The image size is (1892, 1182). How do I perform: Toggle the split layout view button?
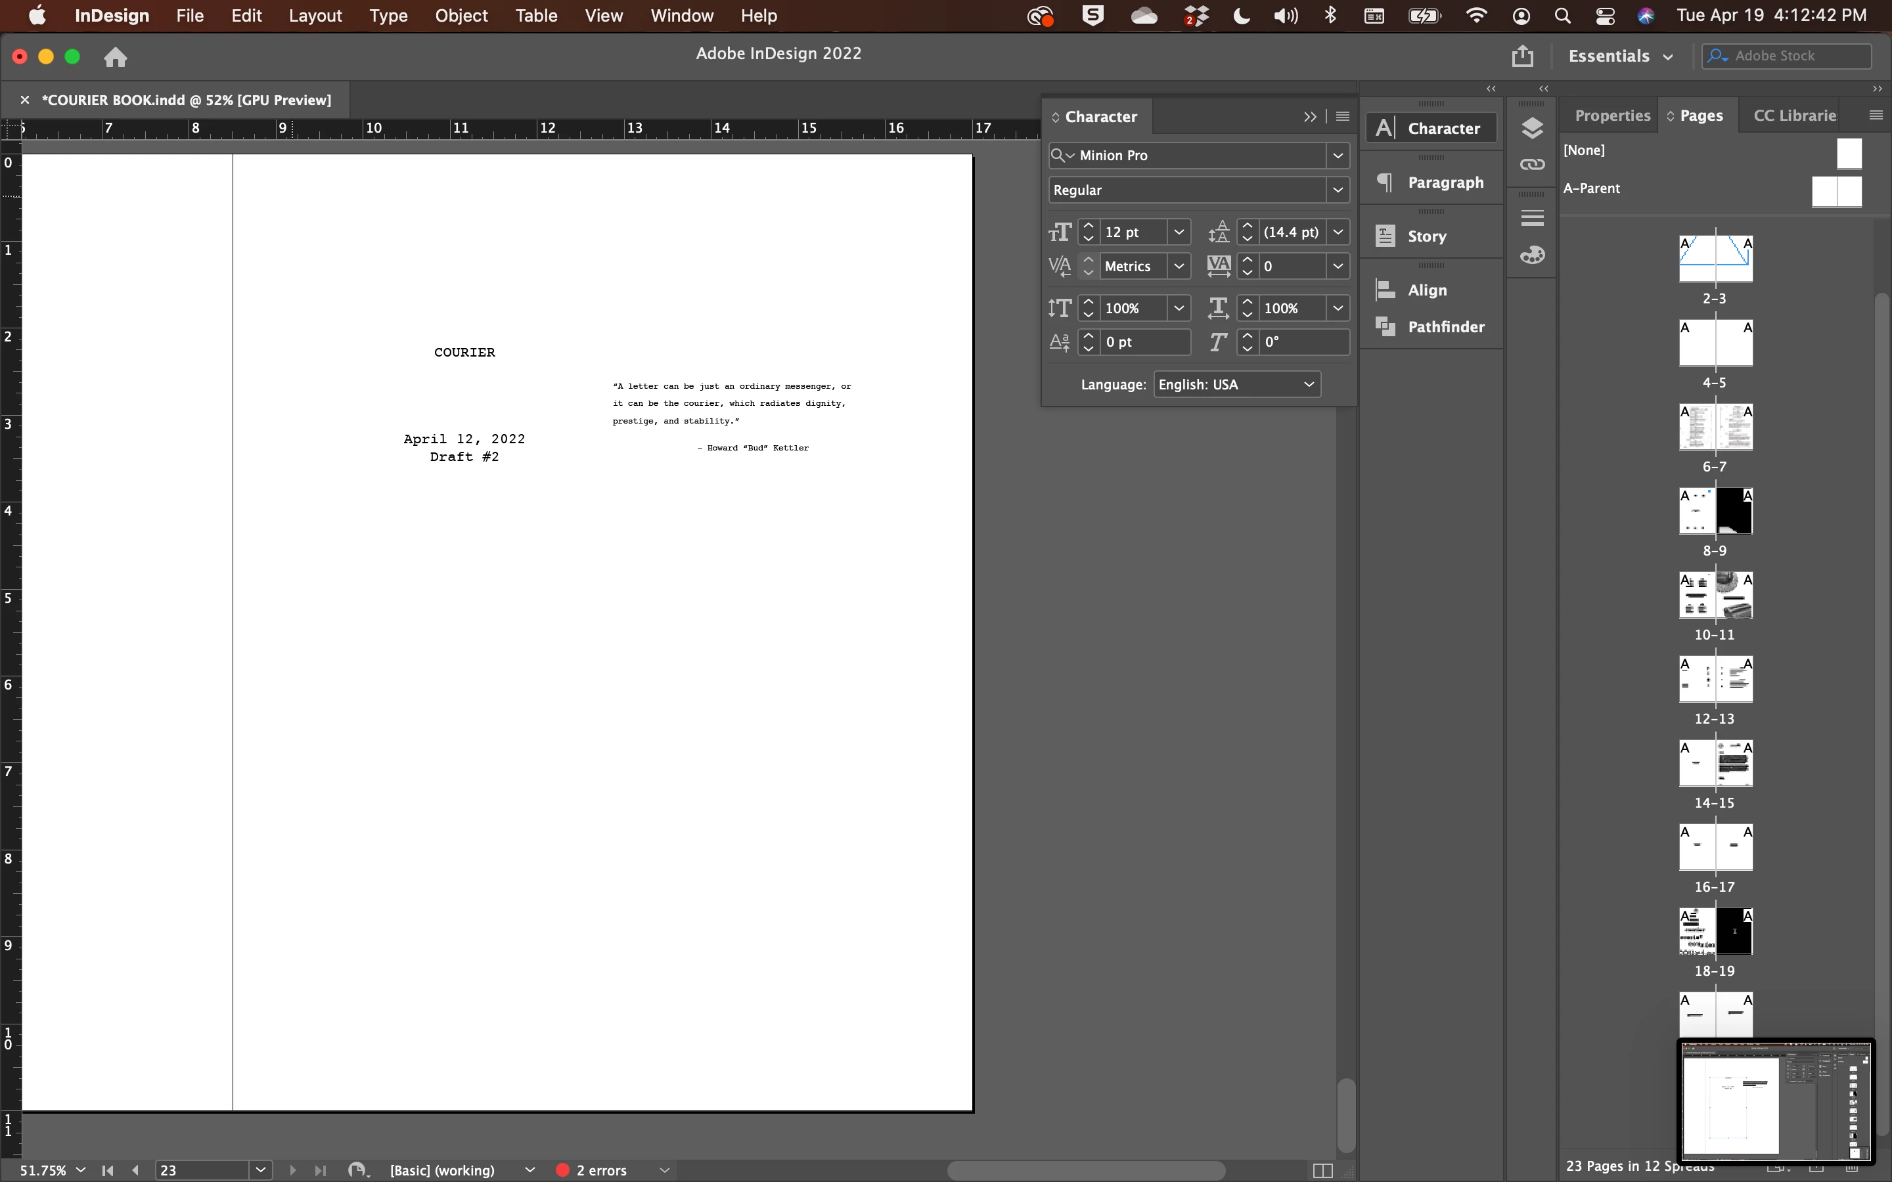point(1322,1170)
